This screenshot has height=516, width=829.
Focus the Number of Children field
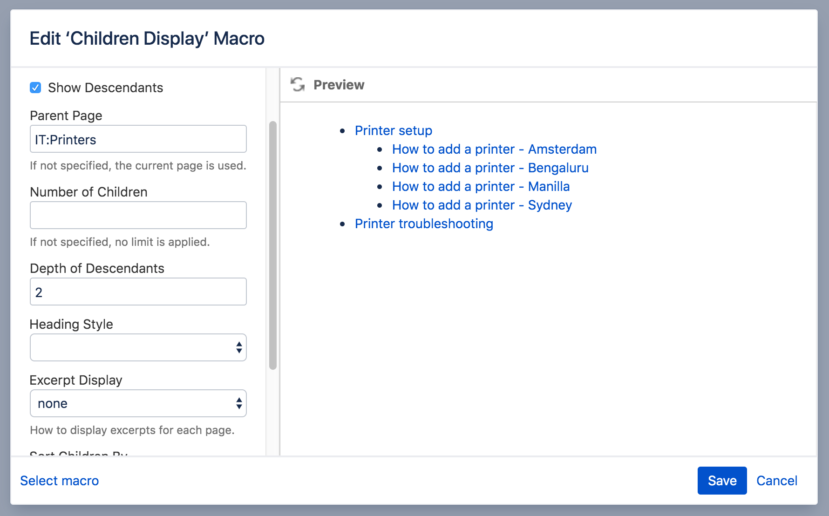point(138,215)
